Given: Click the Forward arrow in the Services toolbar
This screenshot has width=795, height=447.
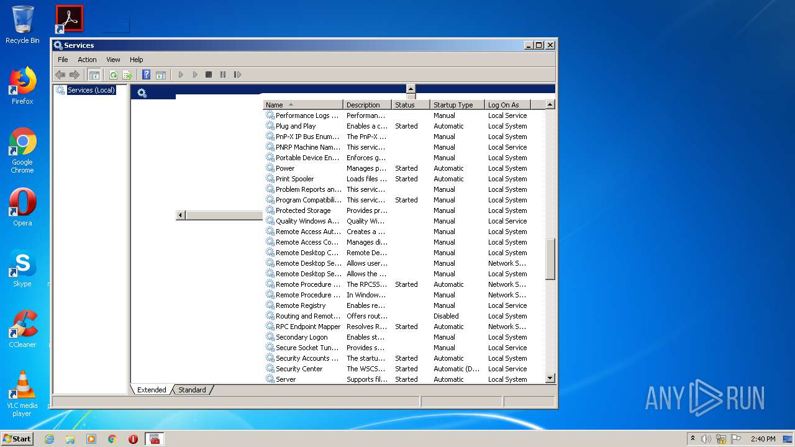Looking at the screenshot, I should click(x=75, y=74).
